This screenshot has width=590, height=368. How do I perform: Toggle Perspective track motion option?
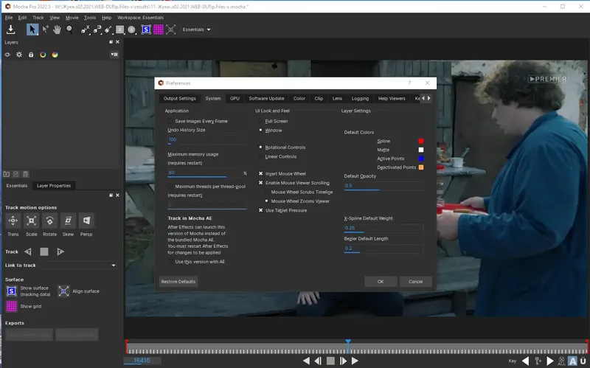(86, 221)
